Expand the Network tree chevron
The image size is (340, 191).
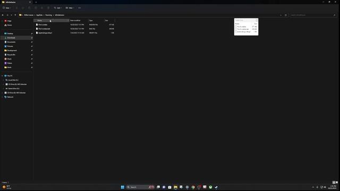pos(2,97)
